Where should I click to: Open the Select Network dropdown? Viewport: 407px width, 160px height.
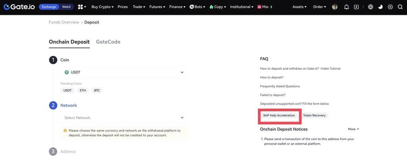pyautogui.click(x=124, y=118)
